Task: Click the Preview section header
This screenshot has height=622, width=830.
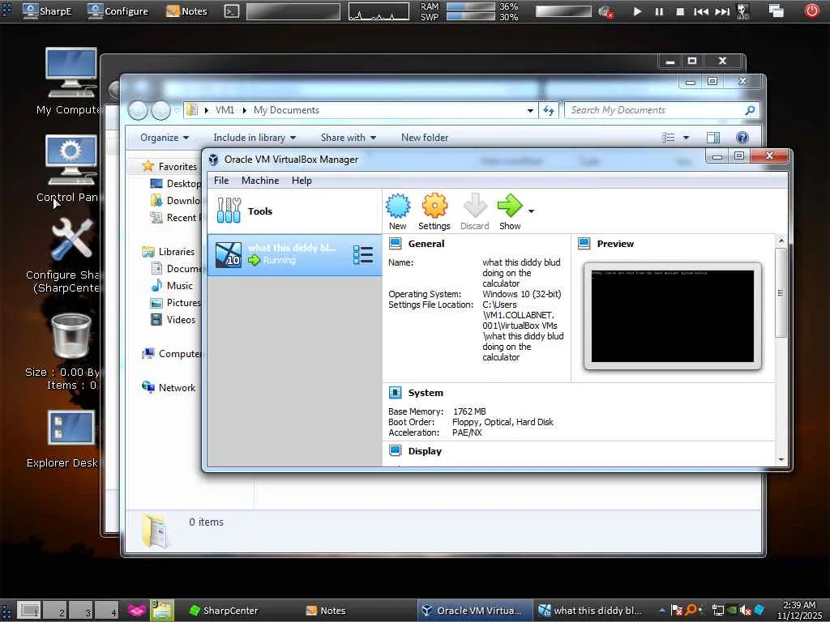Action: coord(615,244)
